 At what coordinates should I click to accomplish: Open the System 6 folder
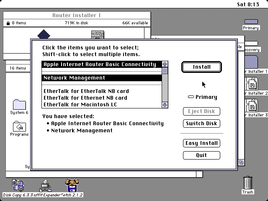19,104
